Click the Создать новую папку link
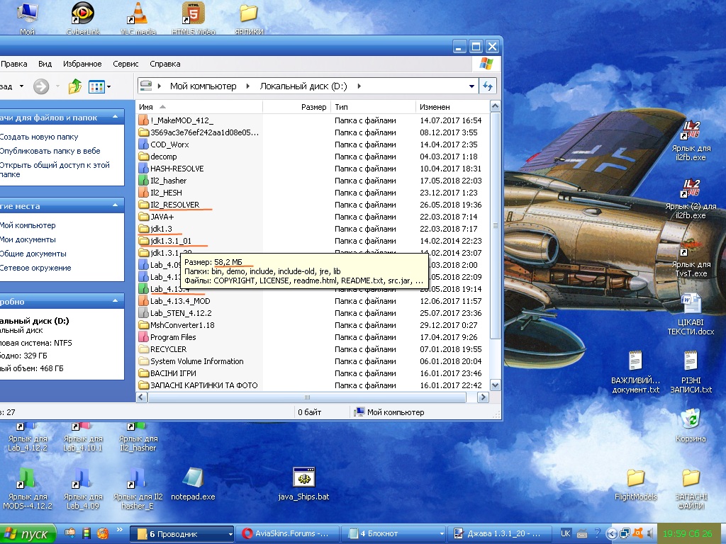 [x=39, y=137]
